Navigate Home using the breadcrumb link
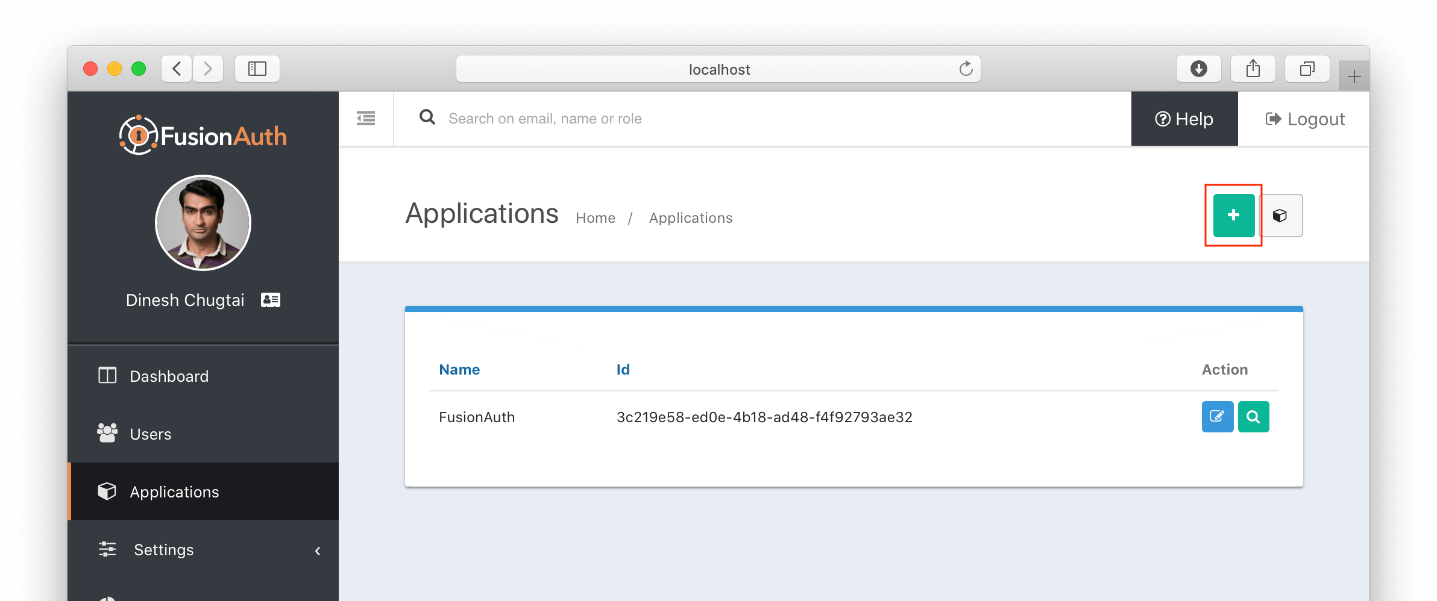The image size is (1437, 601). pyautogui.click(x=595, y=217)
